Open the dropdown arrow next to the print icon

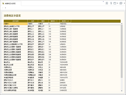pos(124,3)
